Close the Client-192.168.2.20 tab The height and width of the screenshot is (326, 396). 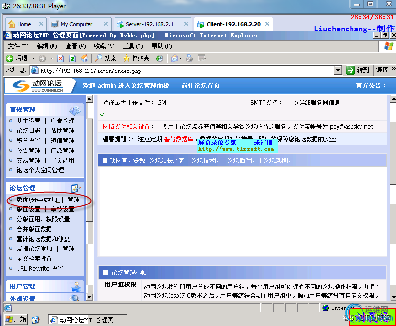[x=267, y=24]
